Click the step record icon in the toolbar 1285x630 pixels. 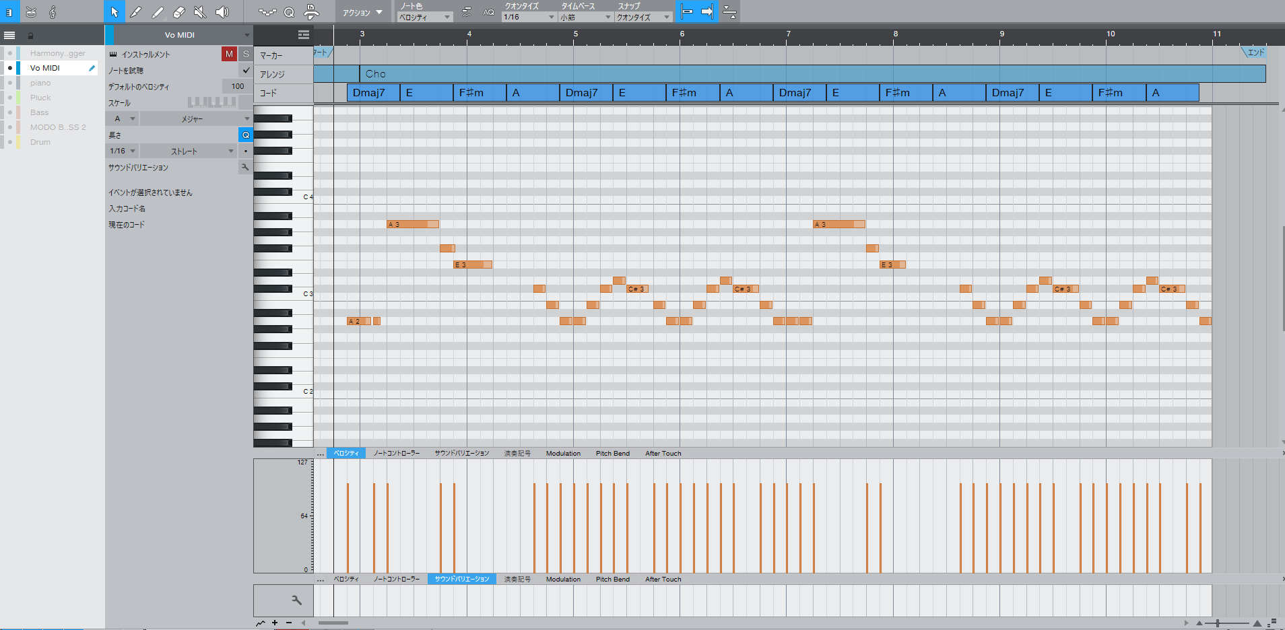pyautogui.click(x=267, y=11)
